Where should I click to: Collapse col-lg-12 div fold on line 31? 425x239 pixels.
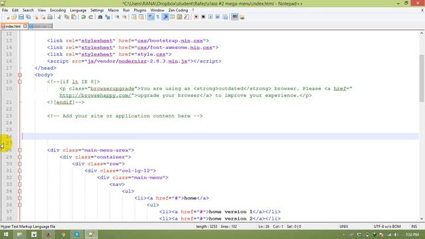tap(20, 171)
